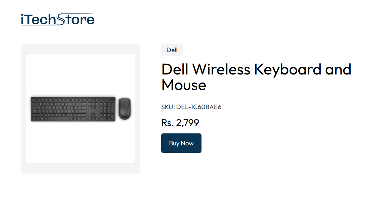The image size is (390, 204).
Task: Click the keyboard in the product image
Action: (73, 109)
